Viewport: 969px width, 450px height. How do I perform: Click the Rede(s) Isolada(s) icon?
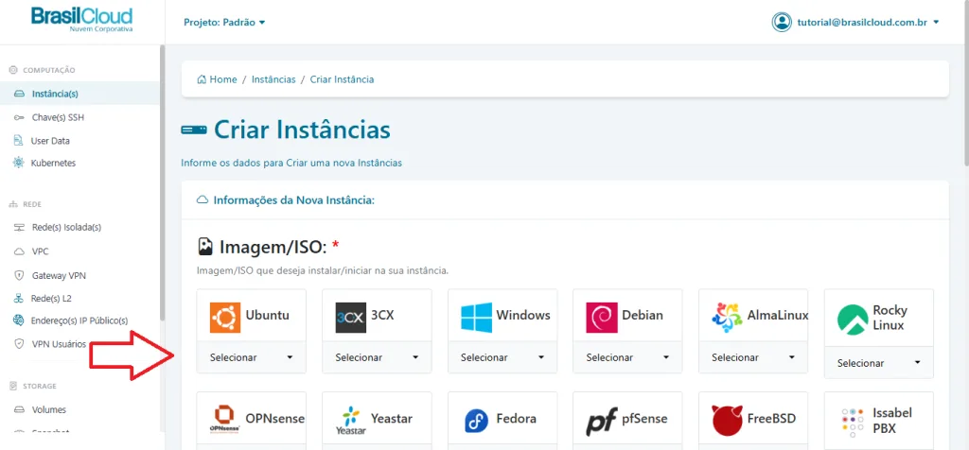(19, 227)
